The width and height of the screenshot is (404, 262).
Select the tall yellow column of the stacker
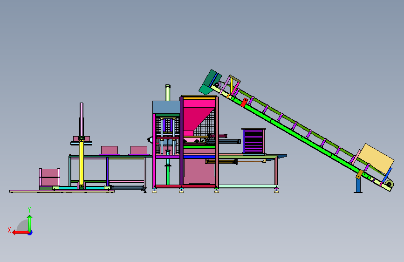point(82,163)
